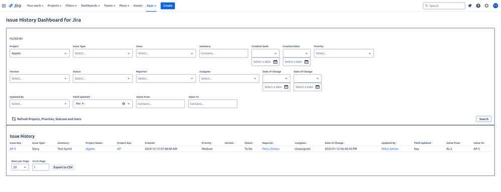Open the Rows per Page dropdown showing 20
Viewport: 501px width, 192px height.
click(20, 167)
